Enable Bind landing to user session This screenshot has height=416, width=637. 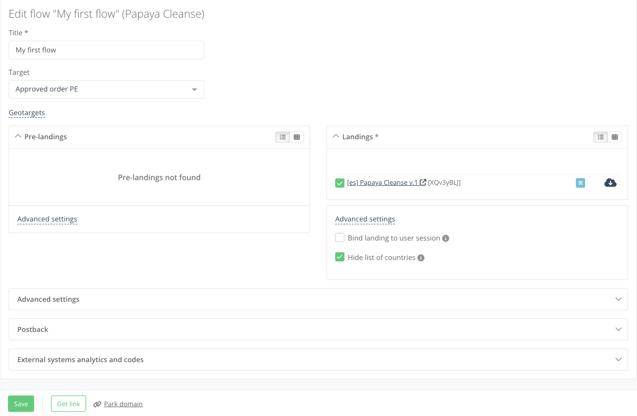340,238
